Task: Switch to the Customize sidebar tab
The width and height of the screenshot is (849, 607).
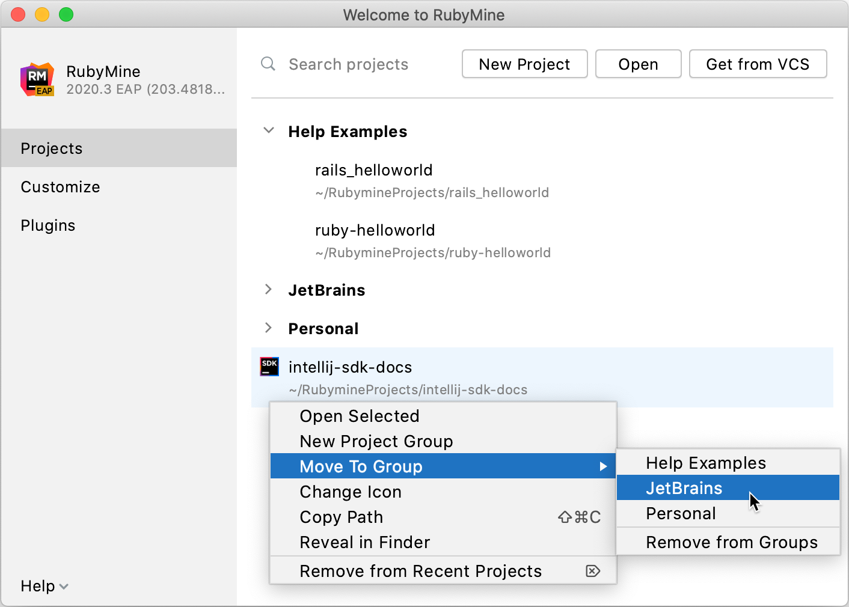Action: (119, 186)
